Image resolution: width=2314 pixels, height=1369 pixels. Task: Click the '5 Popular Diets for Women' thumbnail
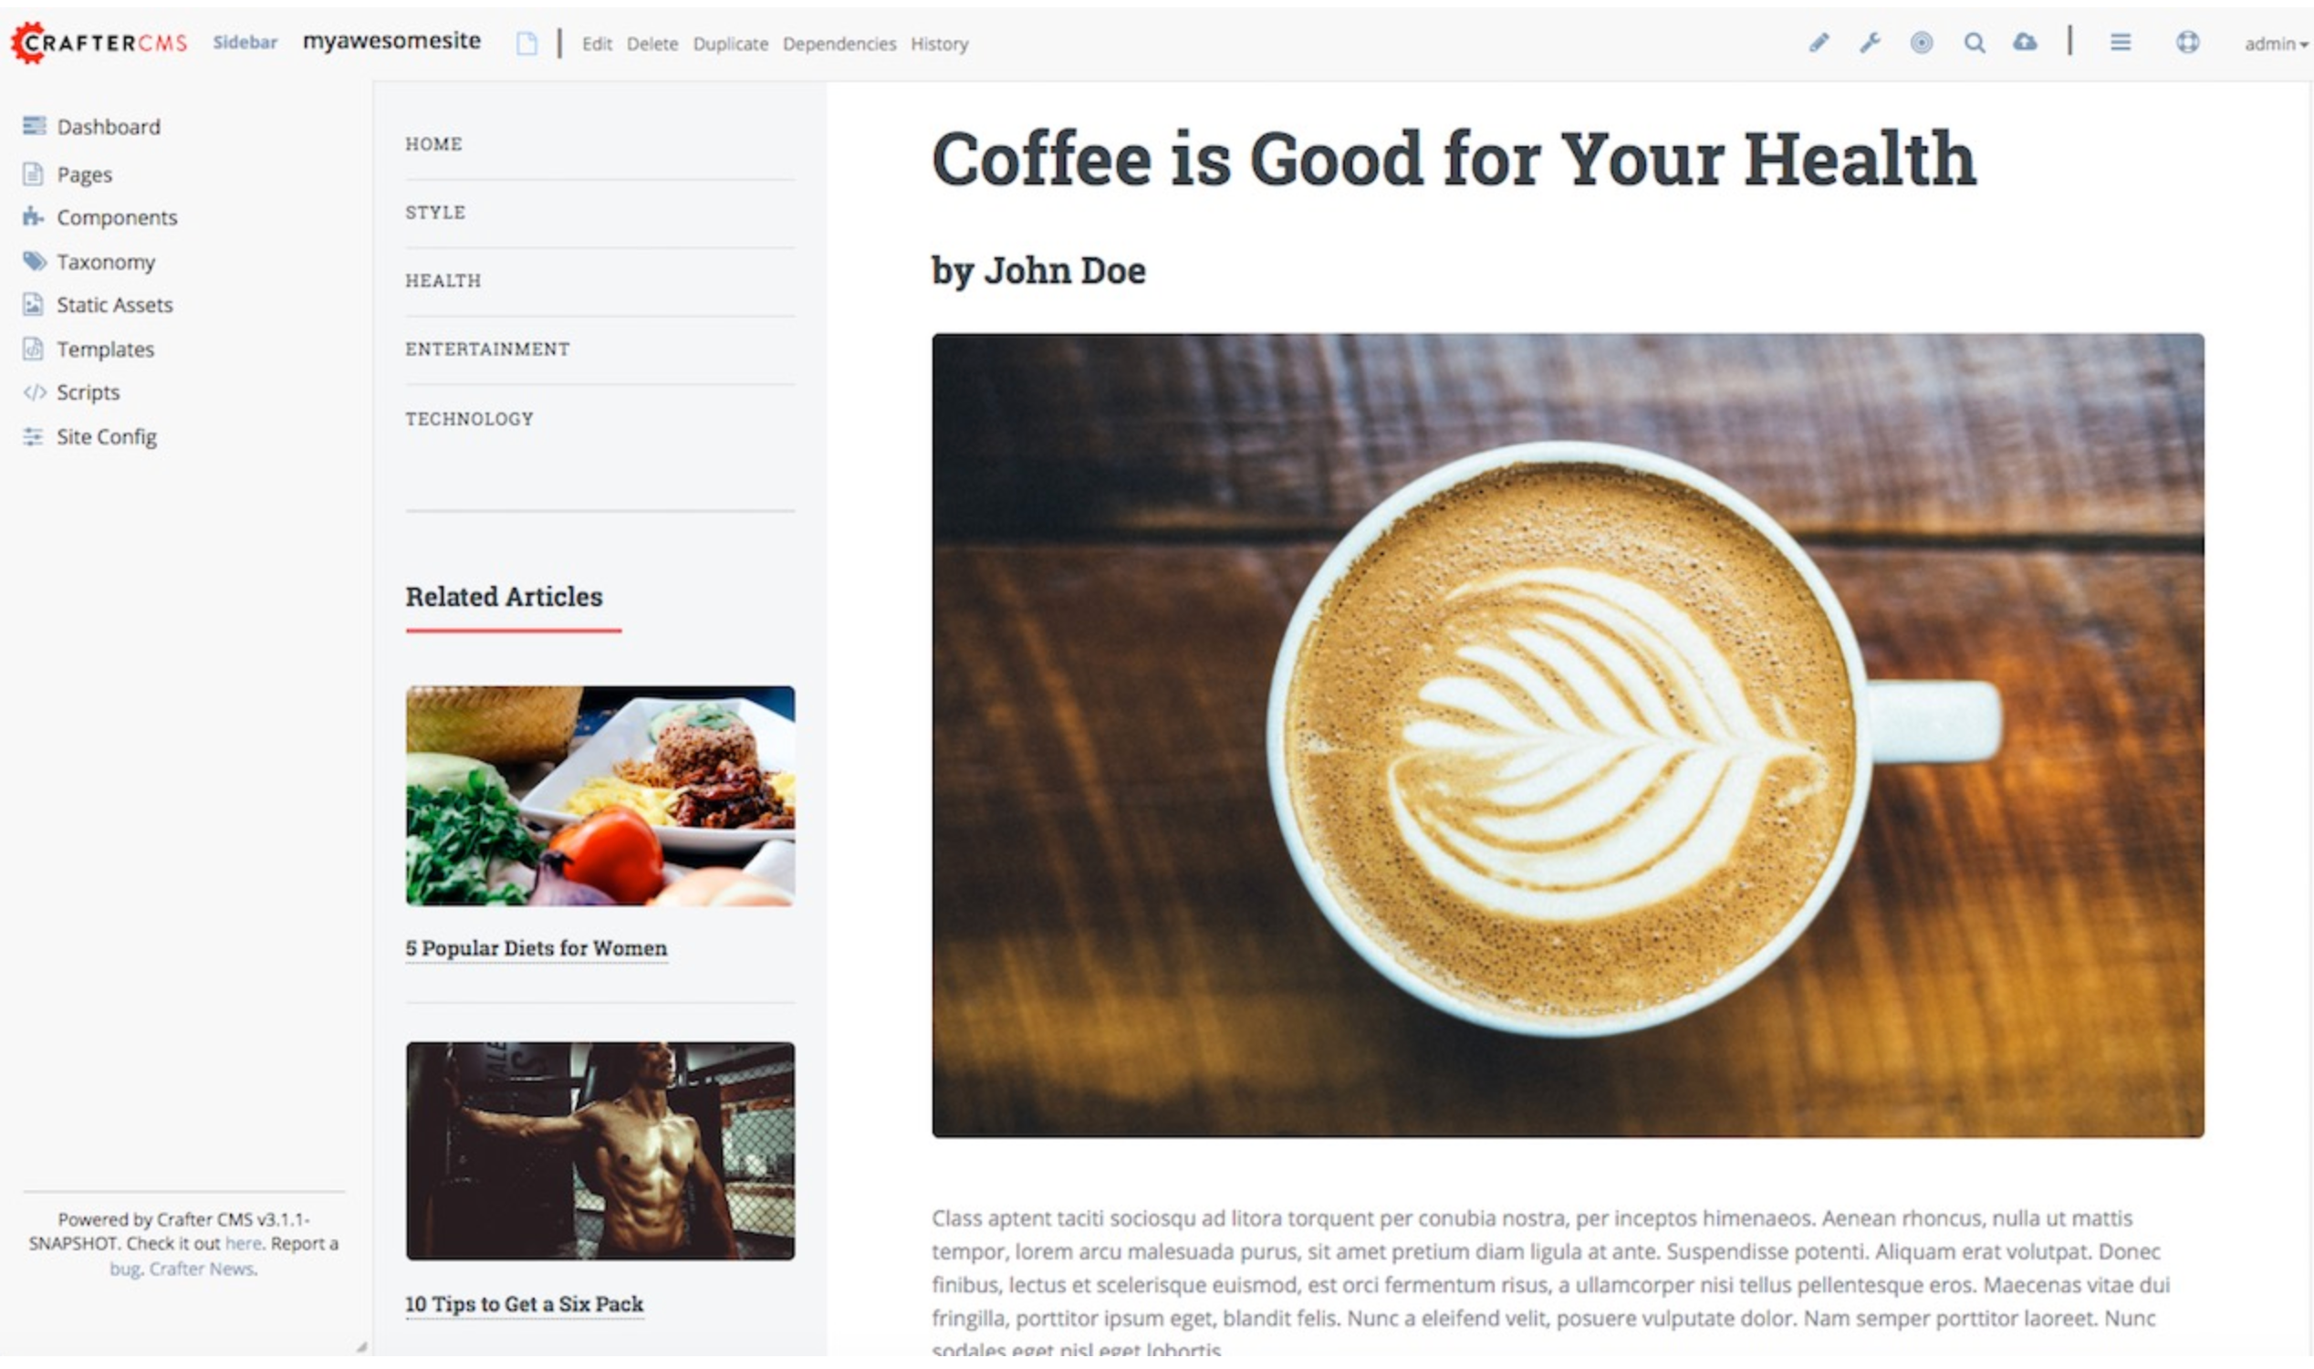(599, 794)
